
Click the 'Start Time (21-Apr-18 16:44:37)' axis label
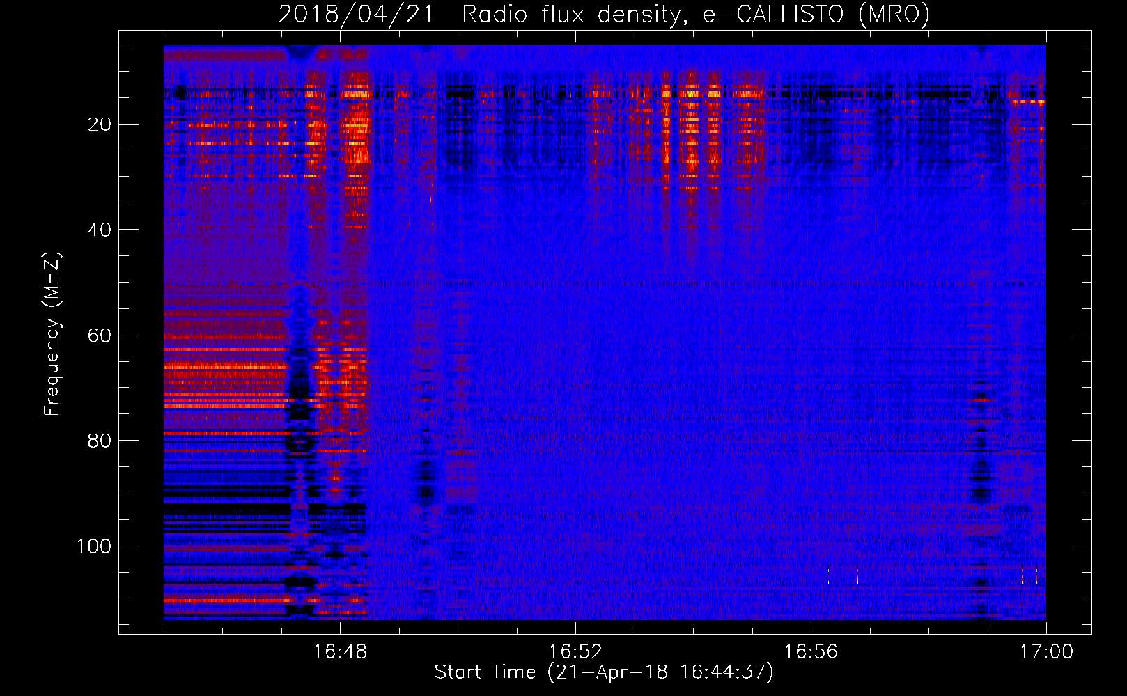pyautogui.click(x=604, y=672)
